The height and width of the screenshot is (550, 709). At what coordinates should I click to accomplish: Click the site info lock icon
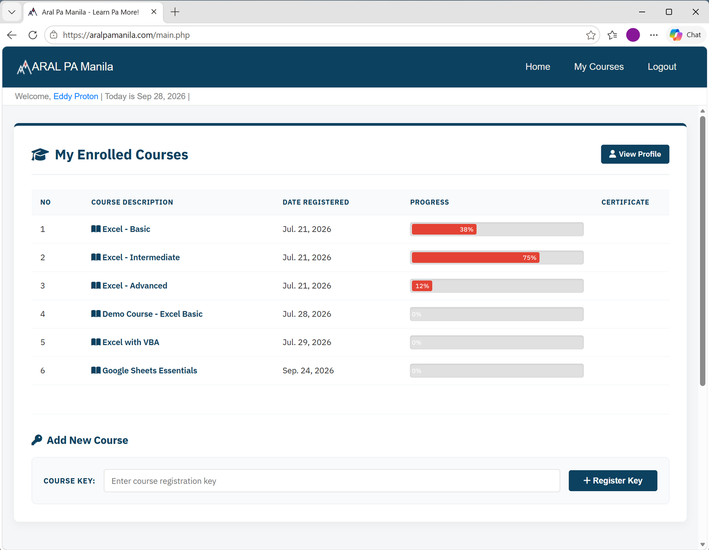click(x=54, y=35)
